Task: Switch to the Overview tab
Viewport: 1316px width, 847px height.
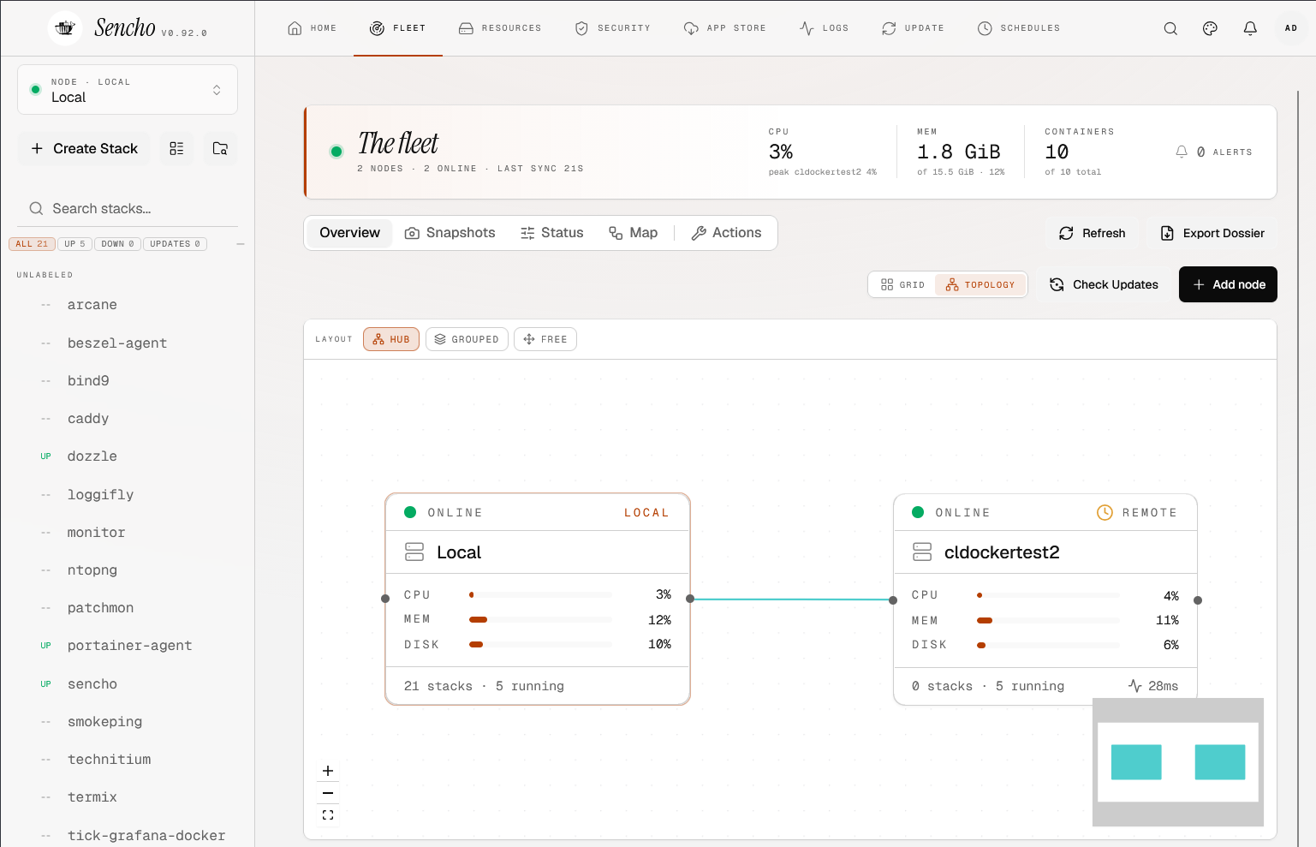Action: click(x=349, y=233)
